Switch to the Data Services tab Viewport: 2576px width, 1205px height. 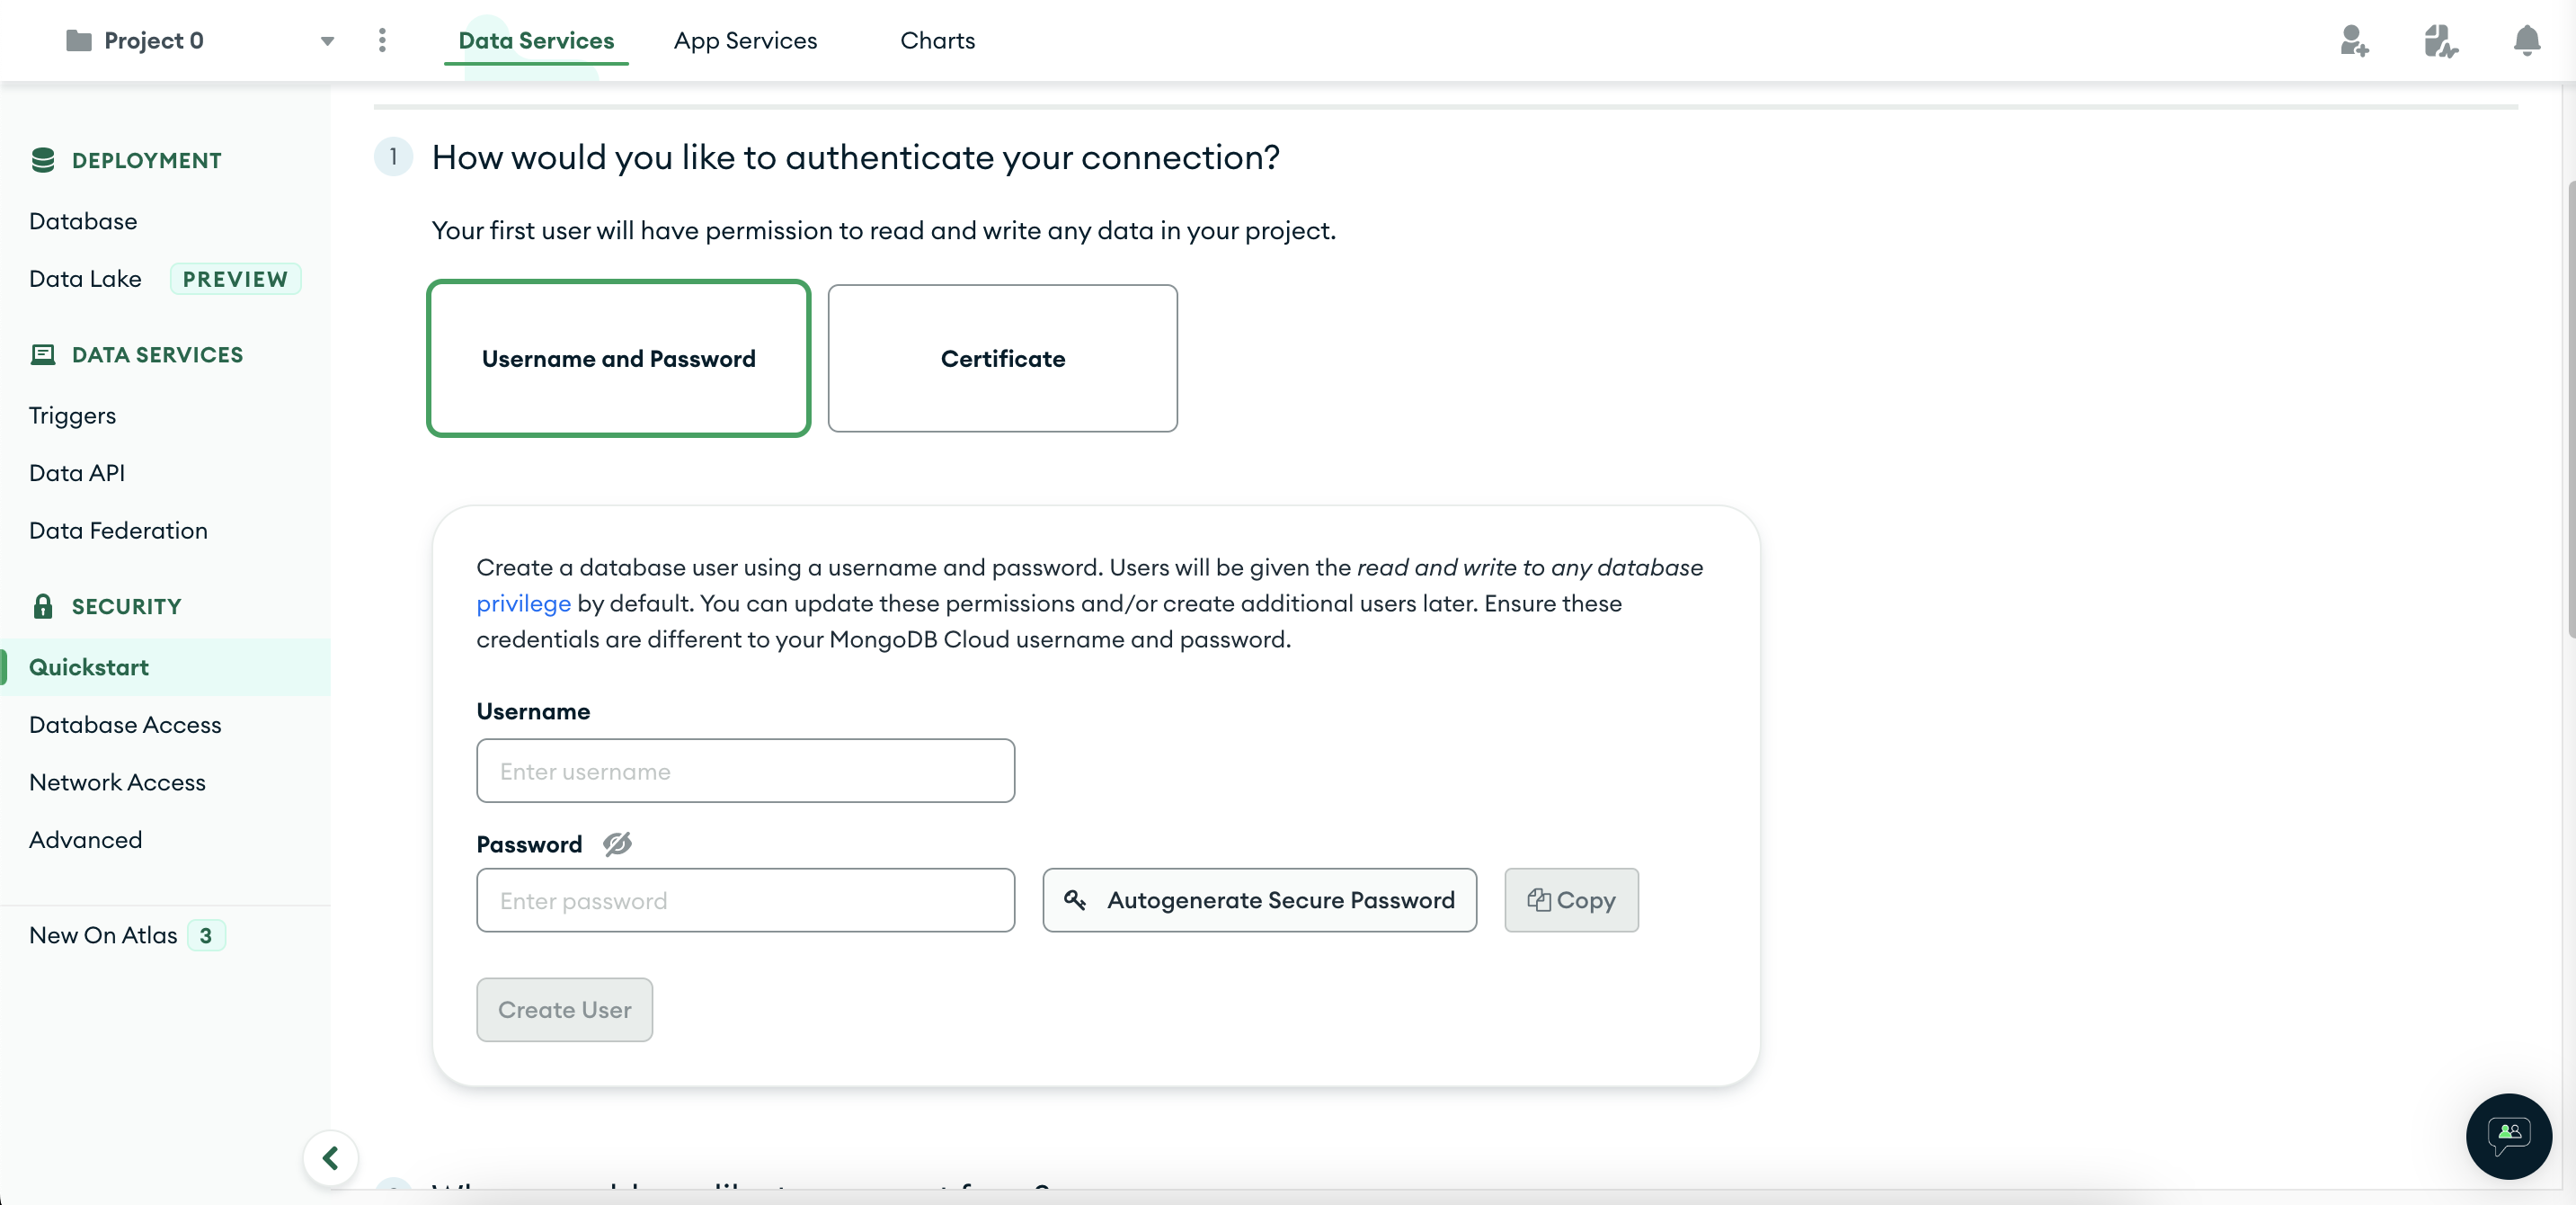(536, 40)
